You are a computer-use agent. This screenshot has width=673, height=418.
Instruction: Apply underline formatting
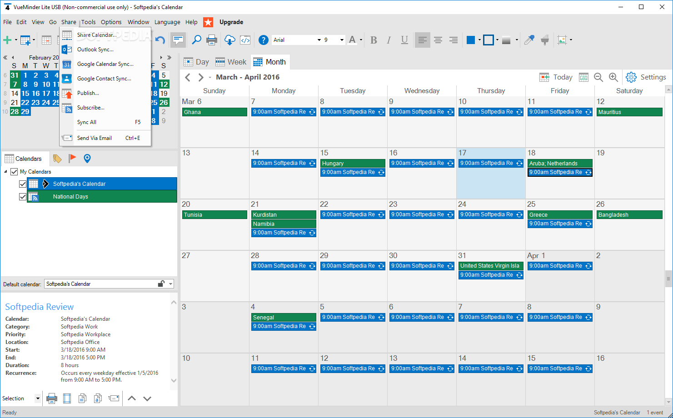tap(404, 40)
